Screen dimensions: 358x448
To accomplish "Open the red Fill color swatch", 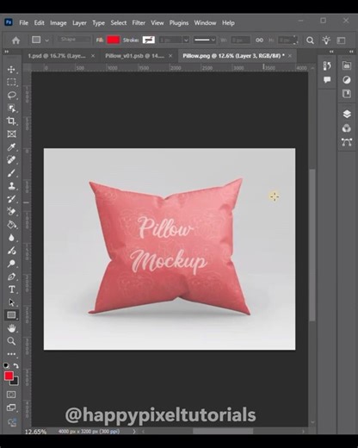I will pos(114,40).
